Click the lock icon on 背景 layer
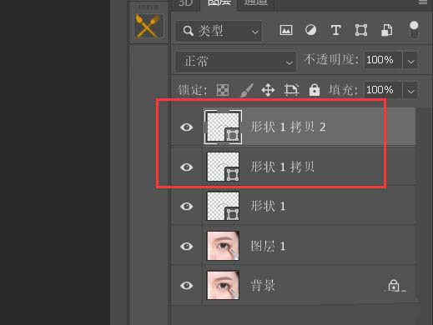 394,286
